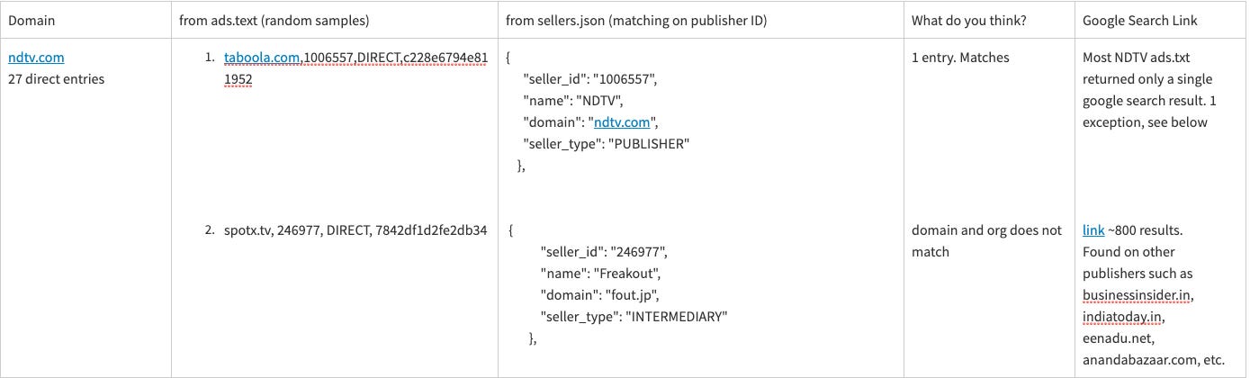This screenshot has width=1250, height=378.
Task: Click the "domain": "fout.jp" line
Action: pos(599,295)
